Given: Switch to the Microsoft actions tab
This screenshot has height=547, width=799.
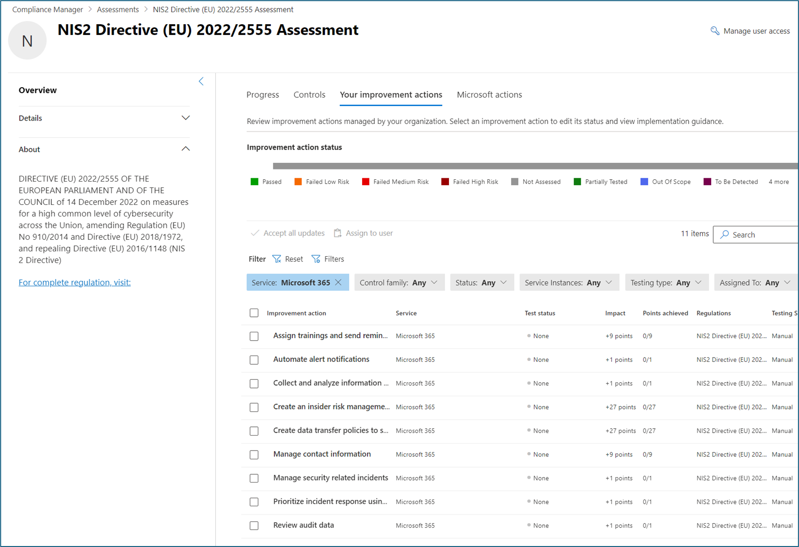Looking at the screenshot, I should [489, 94].
